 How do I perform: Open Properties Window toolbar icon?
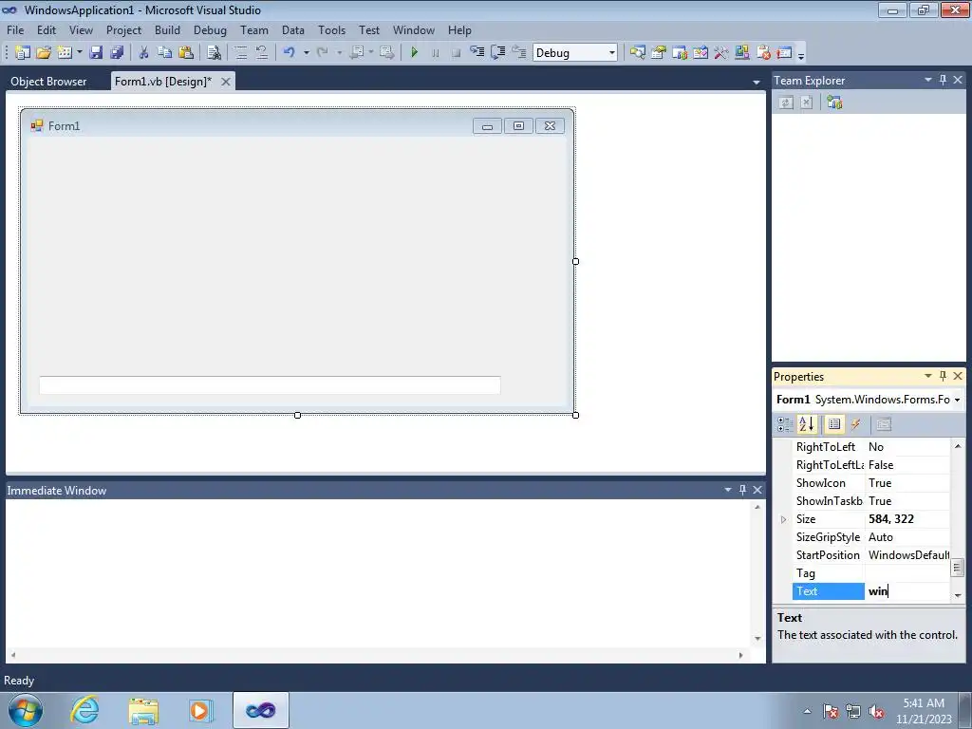[x=659, y=53]
